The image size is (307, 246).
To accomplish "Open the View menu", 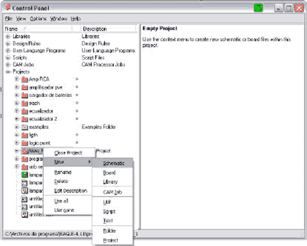I will pos(21,19).
